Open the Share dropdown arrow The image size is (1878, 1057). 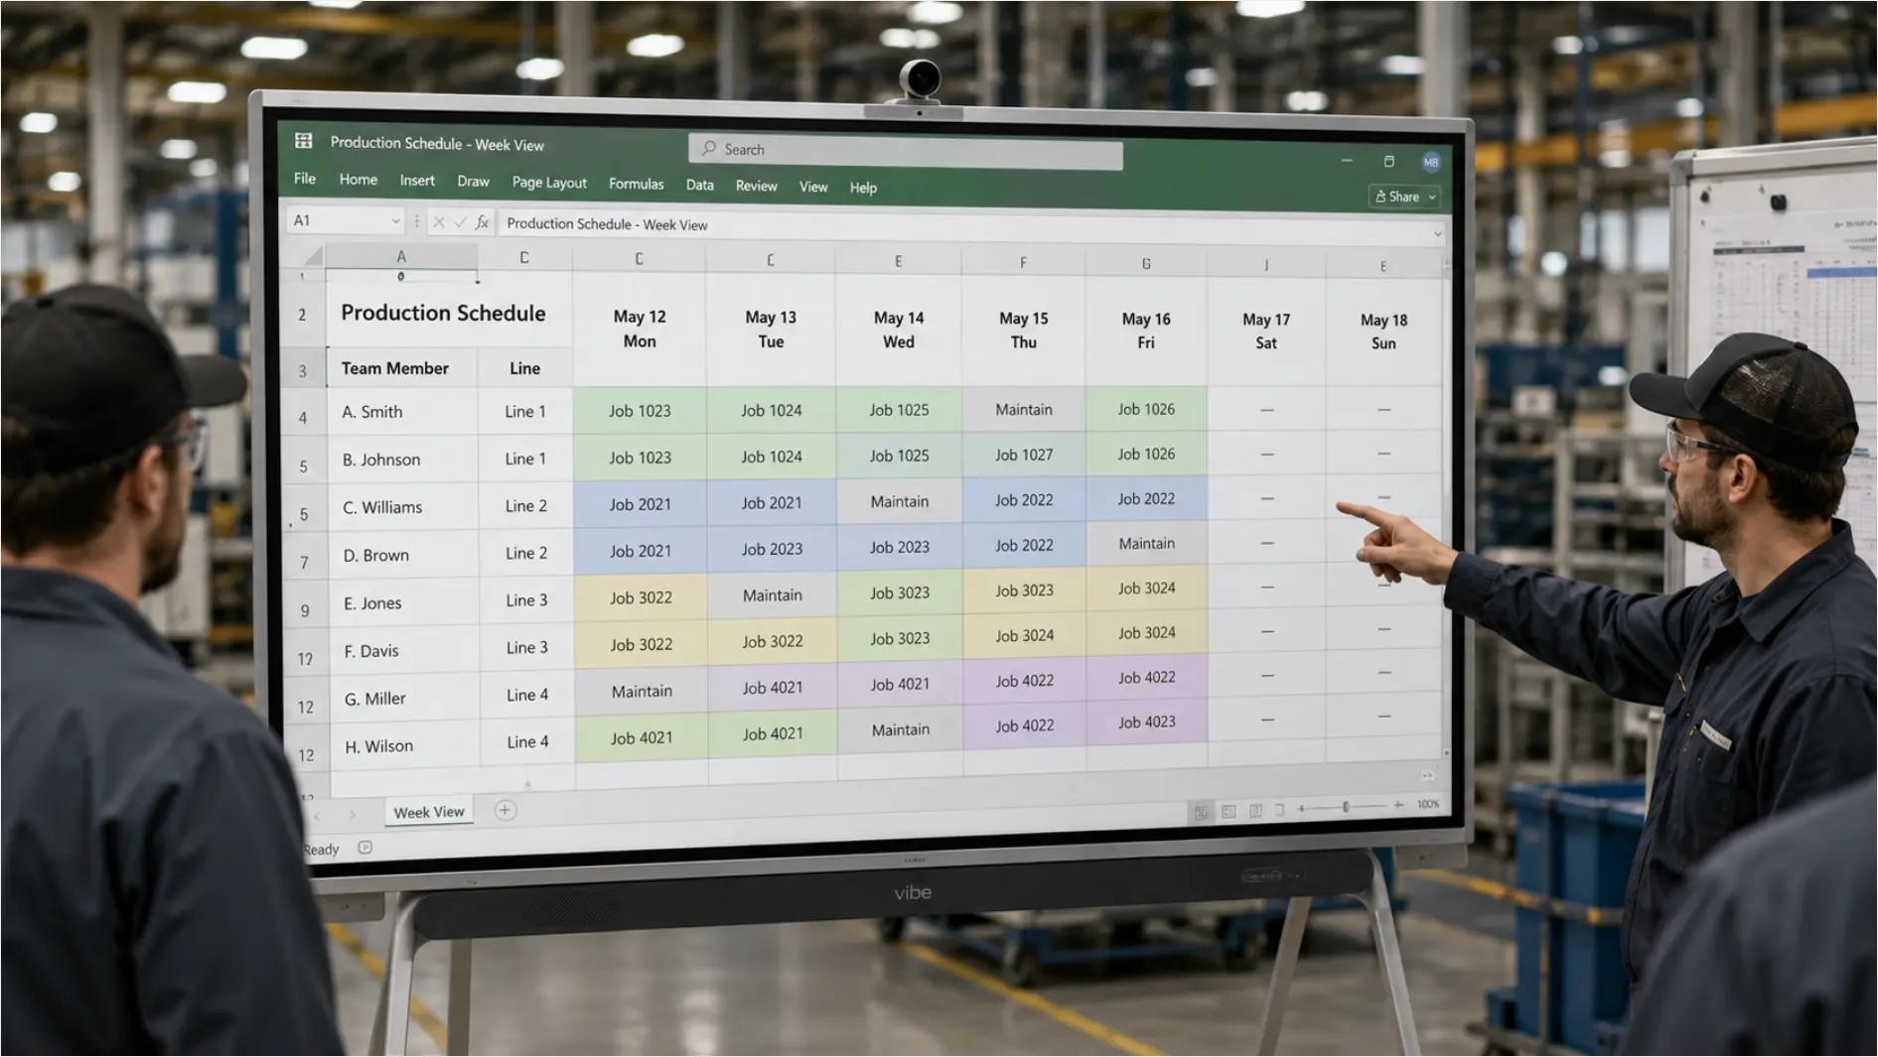tap(1432, 198)
